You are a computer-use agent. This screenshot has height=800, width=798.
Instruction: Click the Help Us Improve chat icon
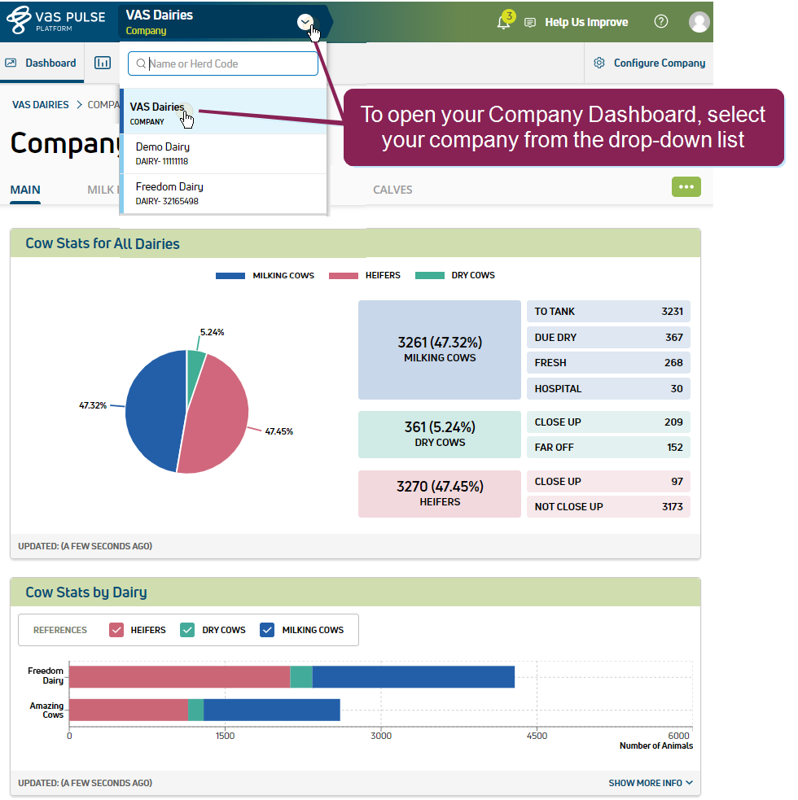click(530, 23)
